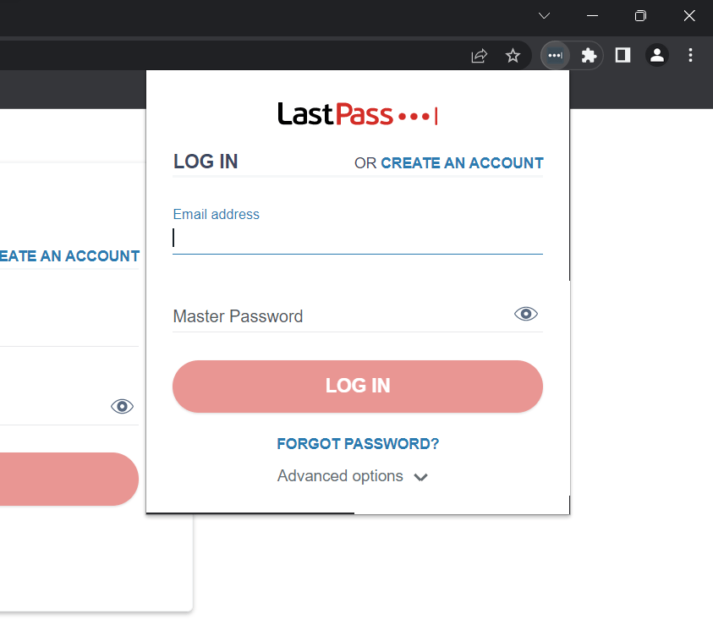Click the browser profile avatar icon
The height and width of the screenshot is (636, 713).
point(657,55)
